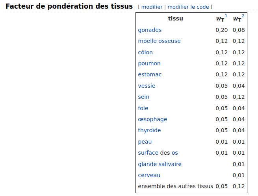Viewport: 258px width, 196px height.
Task: Open the "glande salivaire" link
Action: 160,164
